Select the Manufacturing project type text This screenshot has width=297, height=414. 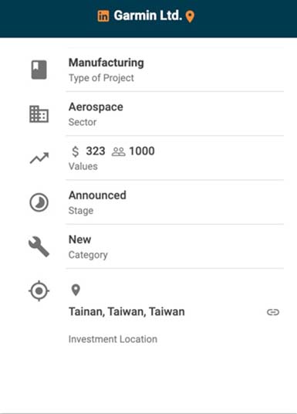pos(106,63)
